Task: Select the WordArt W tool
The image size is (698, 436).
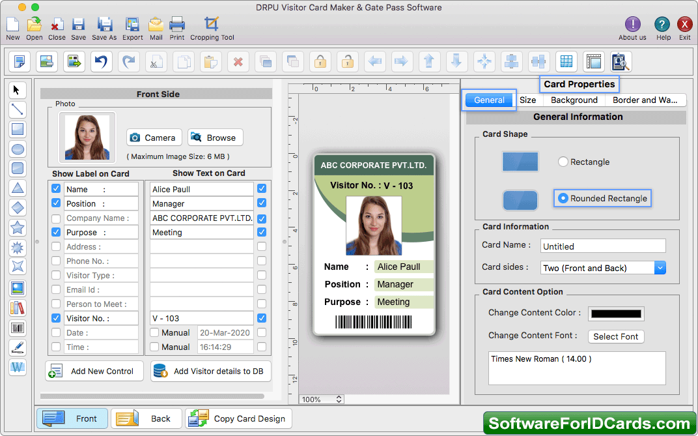Action: point(18,368)
